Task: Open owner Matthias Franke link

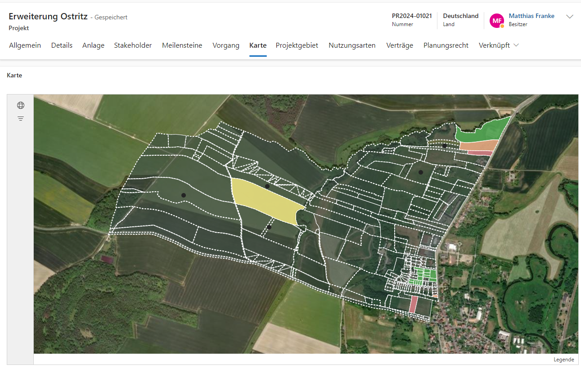Action: pos(531,16)
